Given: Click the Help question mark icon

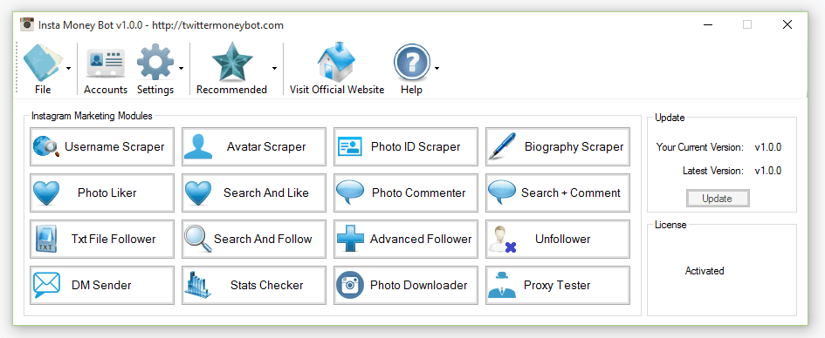Looking at the screenshot, I should (x=411, y=63).
